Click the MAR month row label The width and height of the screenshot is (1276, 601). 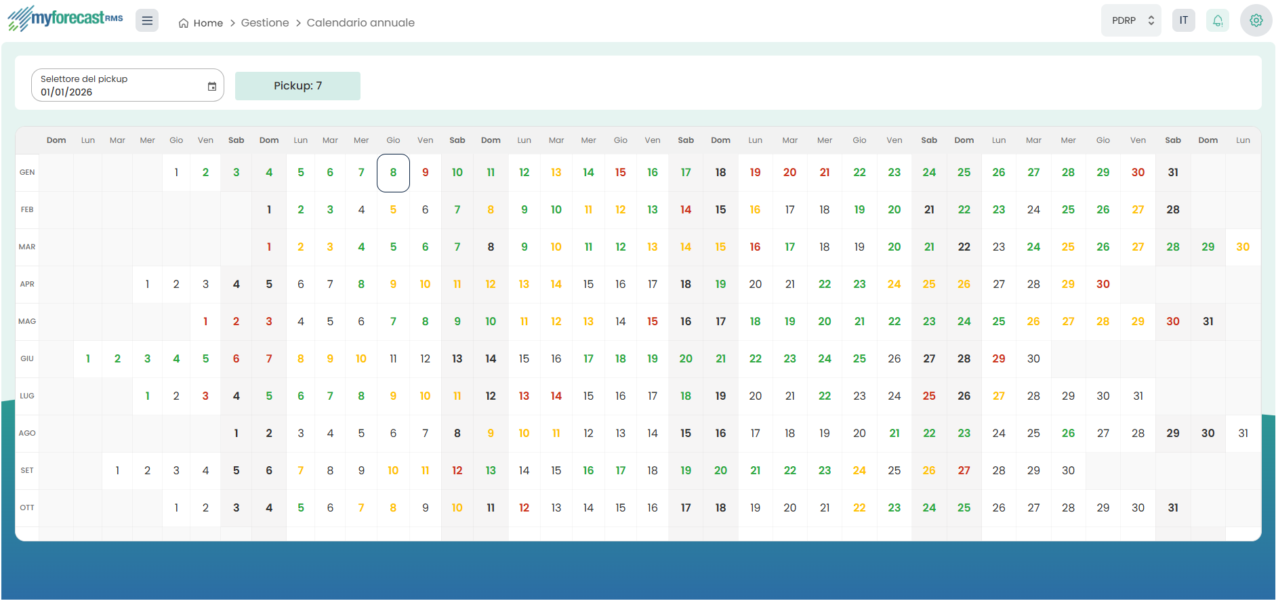pyautogui.click(x=27, y=247)
